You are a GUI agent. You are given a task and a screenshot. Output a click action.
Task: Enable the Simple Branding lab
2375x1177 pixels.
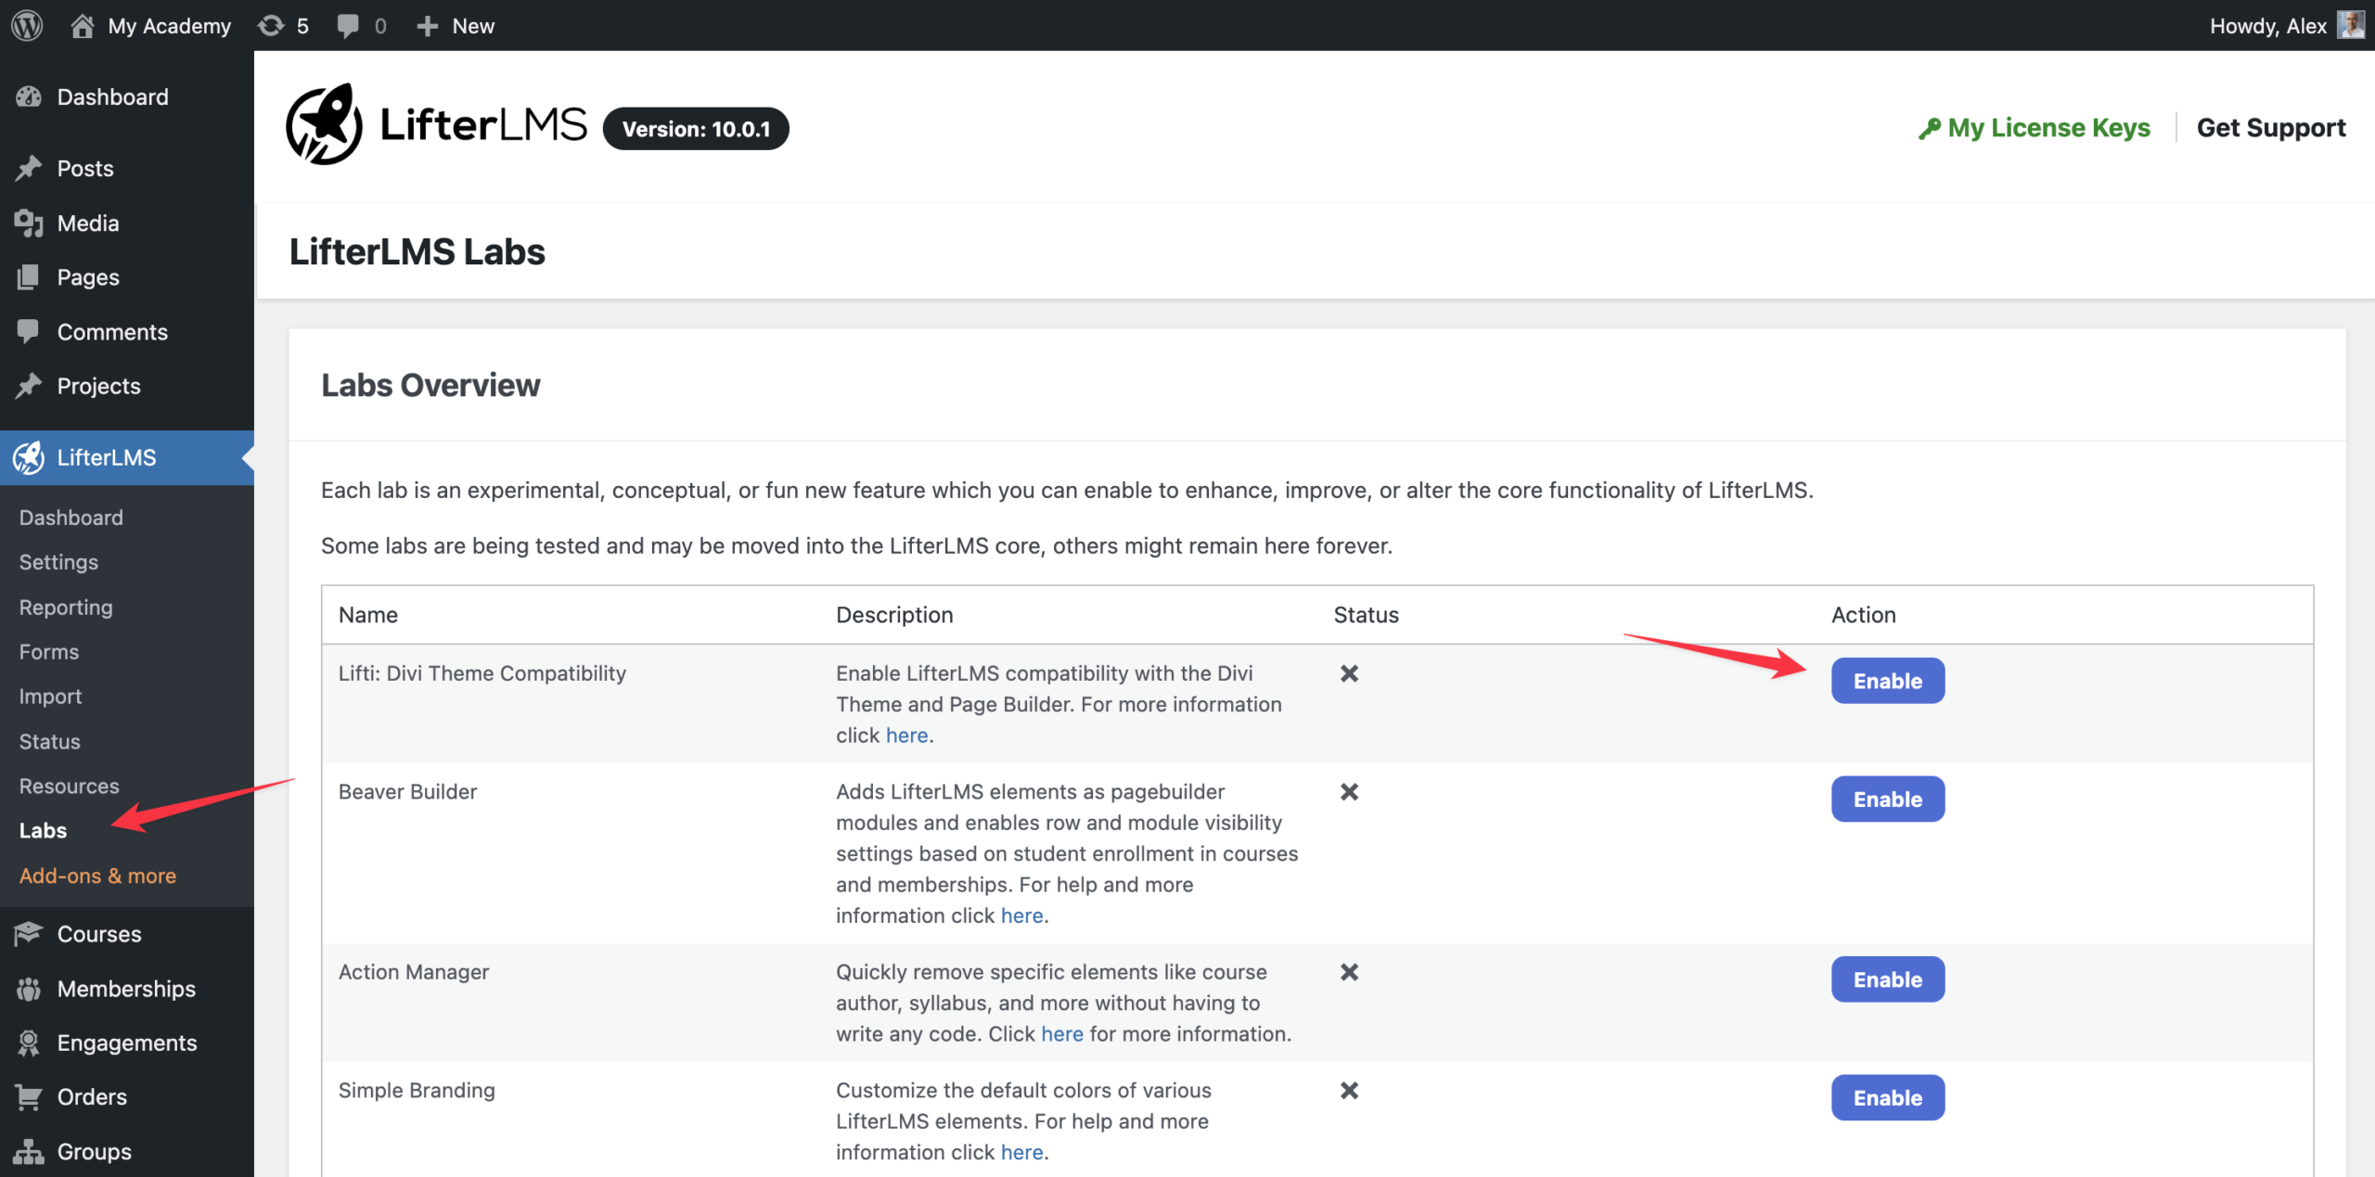pos(1887,1097)
